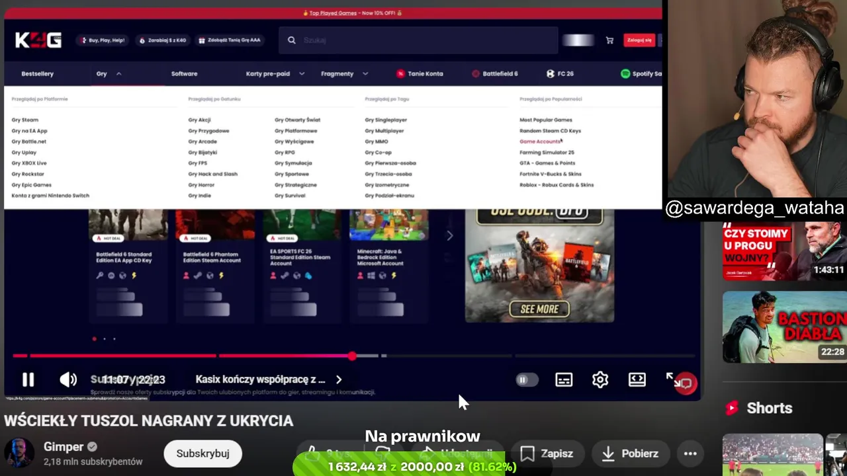Screen dimensions: 847x476
Task: Click the Buy, Play, Help! pill
Action: [103, 40]
